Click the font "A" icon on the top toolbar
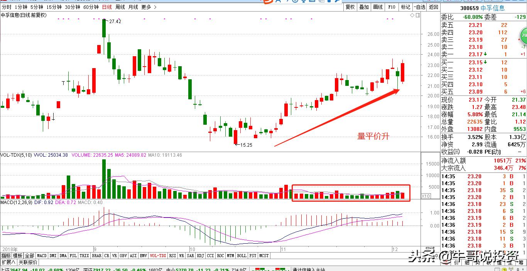527x271 pixels. click(x=277, y=2)
